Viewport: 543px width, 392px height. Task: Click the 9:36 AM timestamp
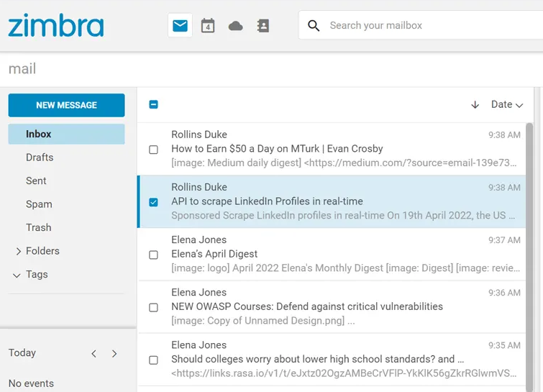504,293
